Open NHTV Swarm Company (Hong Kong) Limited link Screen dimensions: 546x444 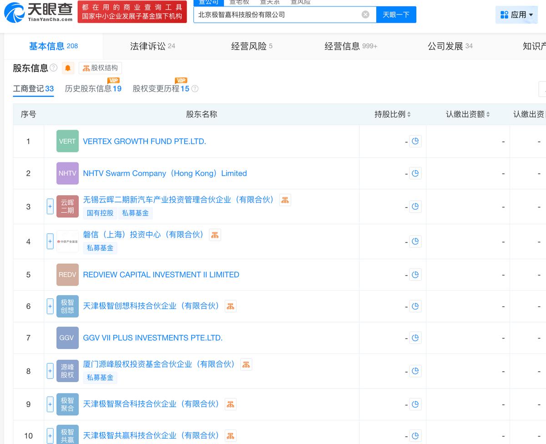[165, 173]
